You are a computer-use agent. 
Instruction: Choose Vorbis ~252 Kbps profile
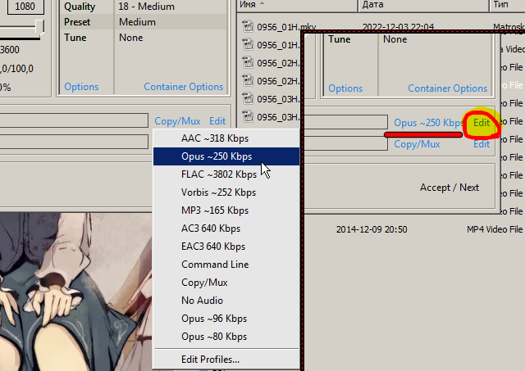pyautogui.click(x=226, y=192)
